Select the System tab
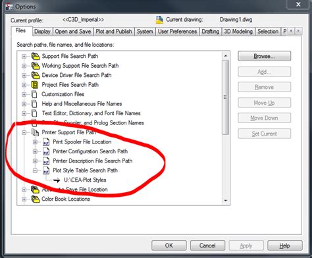The width and height of the screenshot is (312, 258). coord(145,32)
